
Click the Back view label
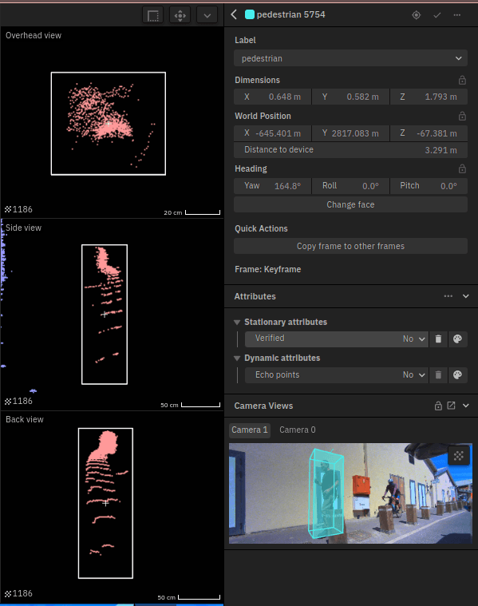pyautogui.click(x=25, y=420)
